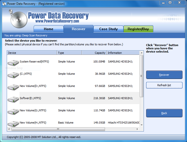187x142 pixels.
Task: Close the Power Data Recovery window
Action: click(179, 3)
